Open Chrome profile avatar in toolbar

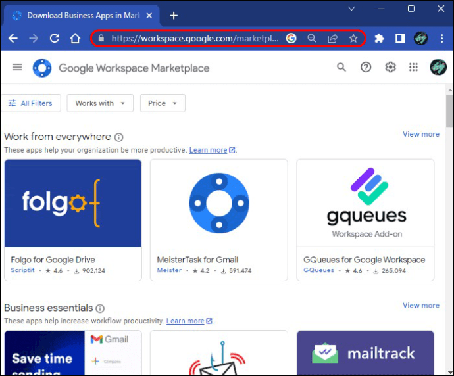420,38
